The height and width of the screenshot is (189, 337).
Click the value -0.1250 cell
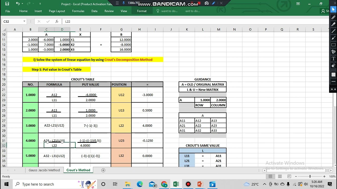(x=147, y=141)
